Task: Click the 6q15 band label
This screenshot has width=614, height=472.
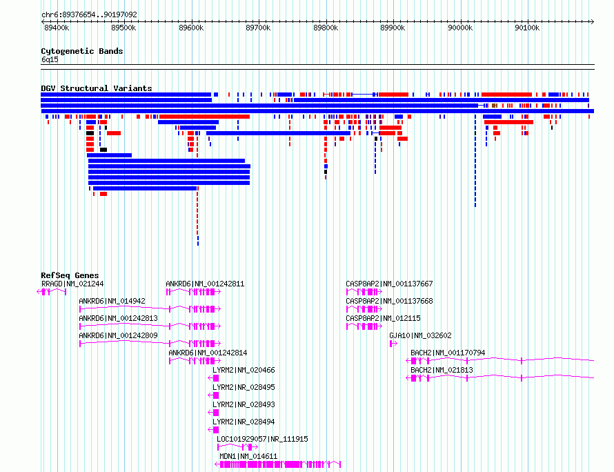Action: pyautogui.click(x=50, y=59)
